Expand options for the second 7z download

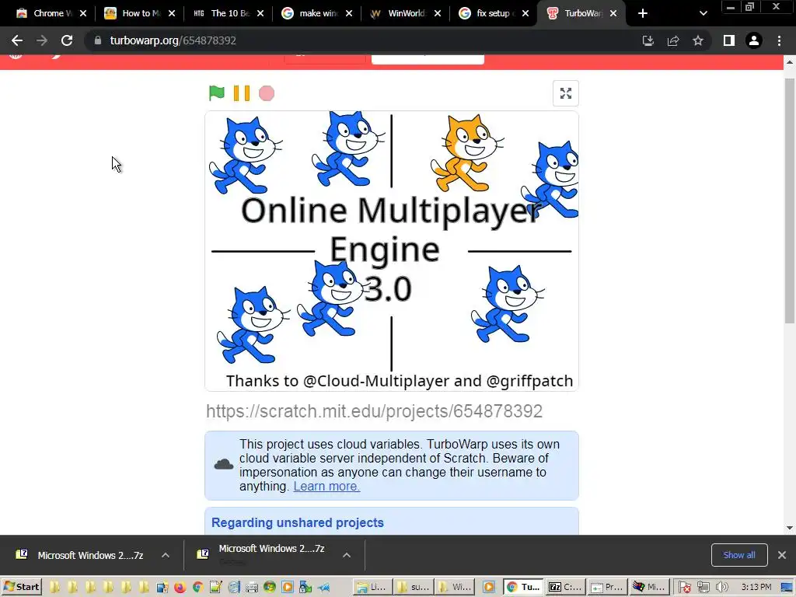(x=347, y=555)
